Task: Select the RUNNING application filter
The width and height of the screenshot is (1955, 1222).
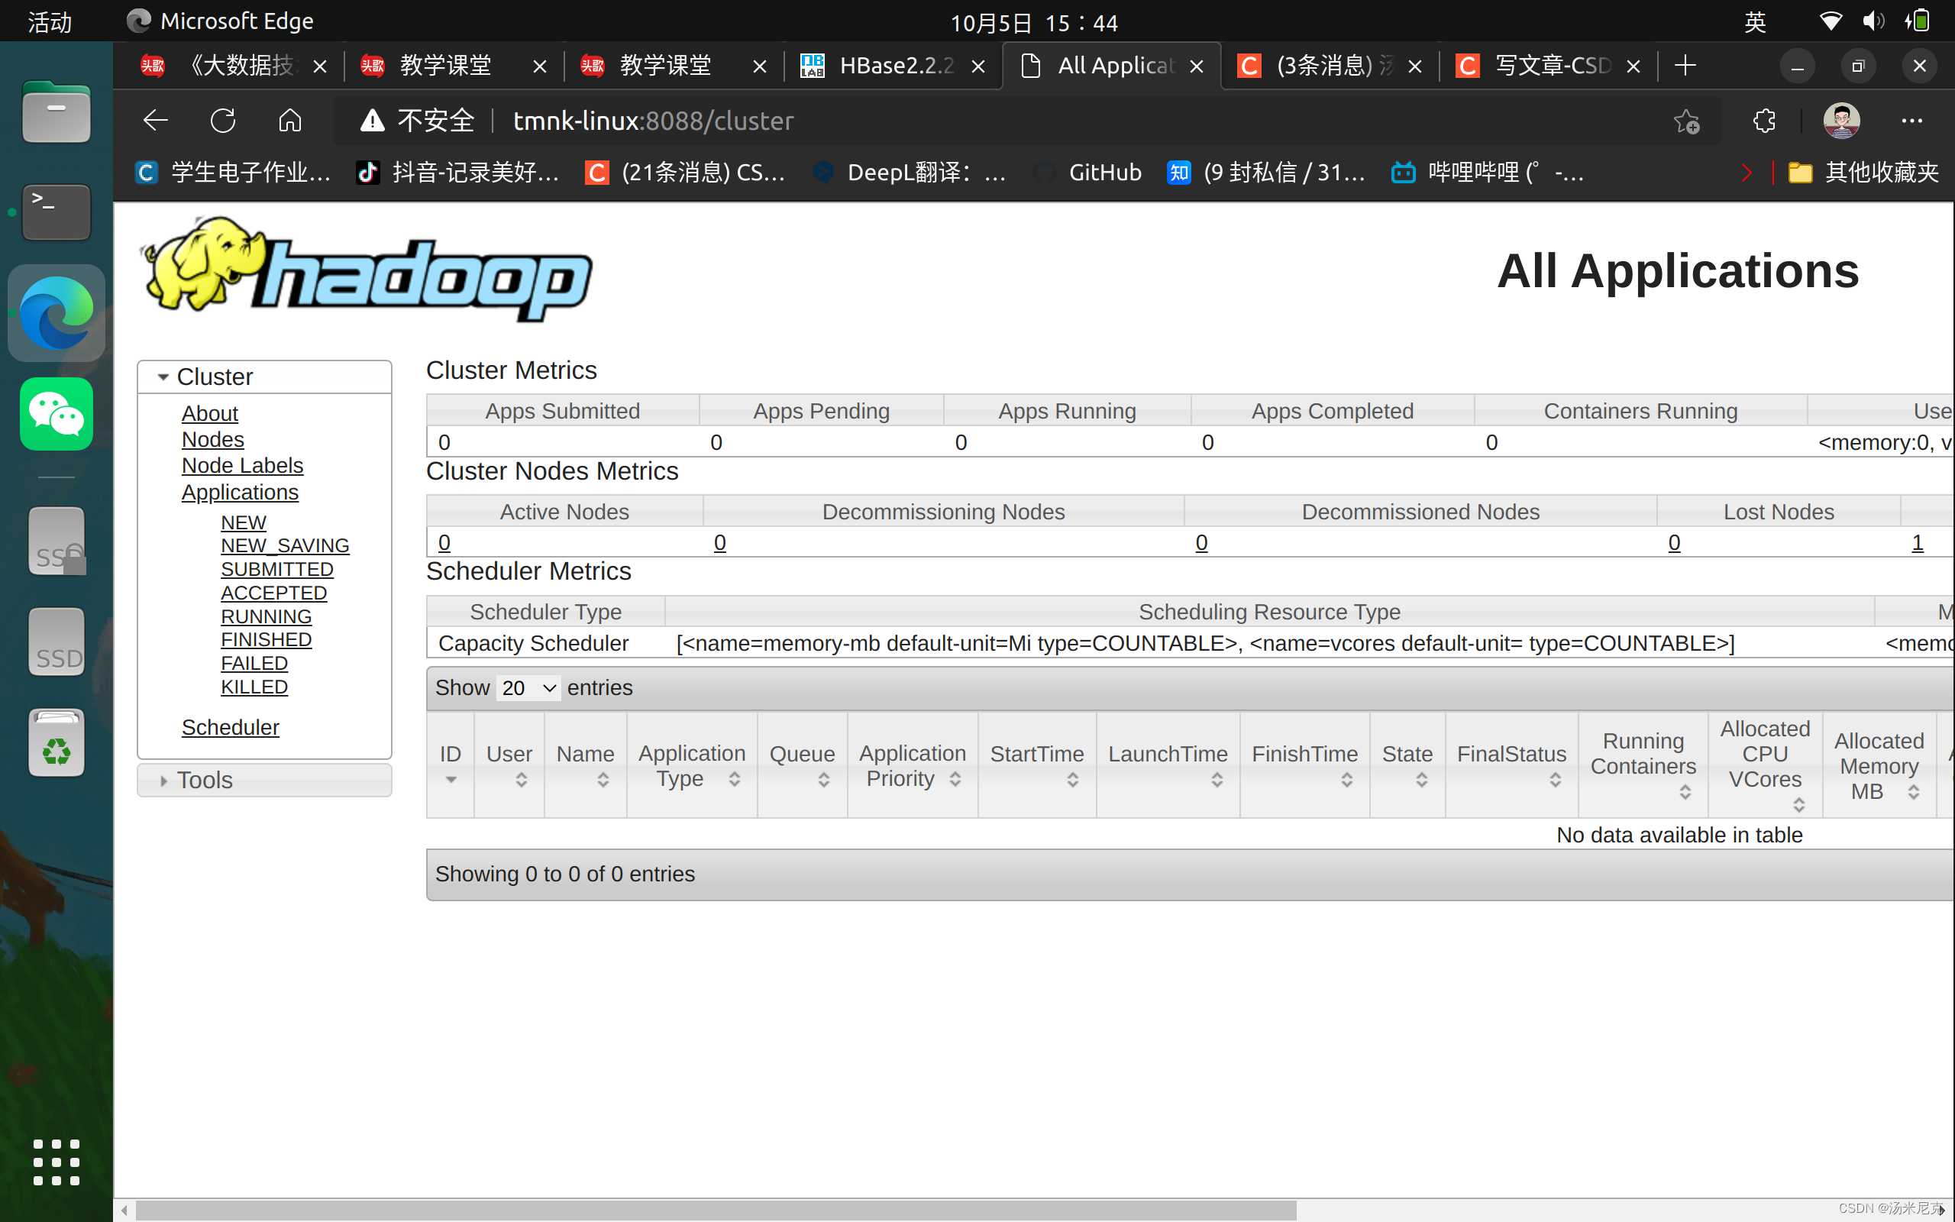Action: click(264, 616)
